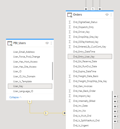
Task: Click the yellow many marker at Orders
Action: pos(64,113)
